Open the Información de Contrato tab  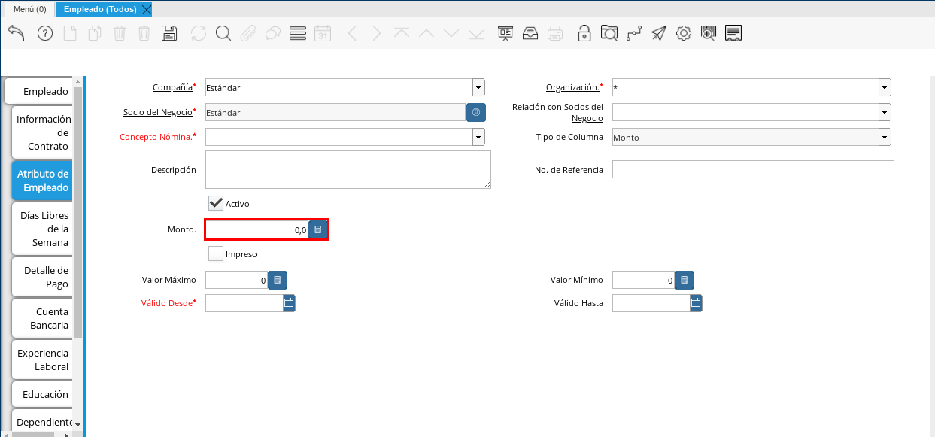(x=42, y=132)
